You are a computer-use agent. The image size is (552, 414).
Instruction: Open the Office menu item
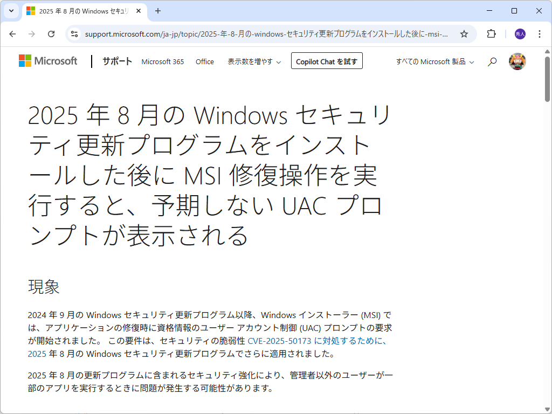point(205,61)
